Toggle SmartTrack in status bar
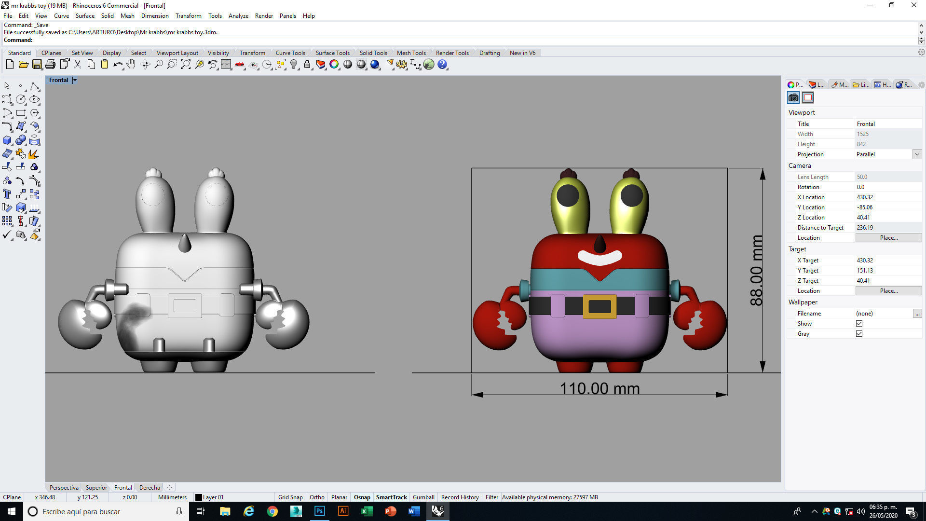This screenshot has height=521, width=926. [x=392, y=497]
